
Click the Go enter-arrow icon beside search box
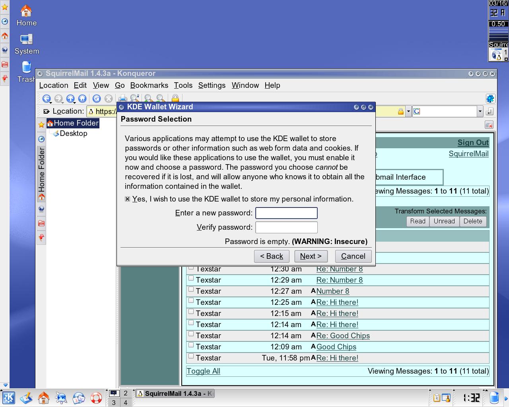point(490,111)
